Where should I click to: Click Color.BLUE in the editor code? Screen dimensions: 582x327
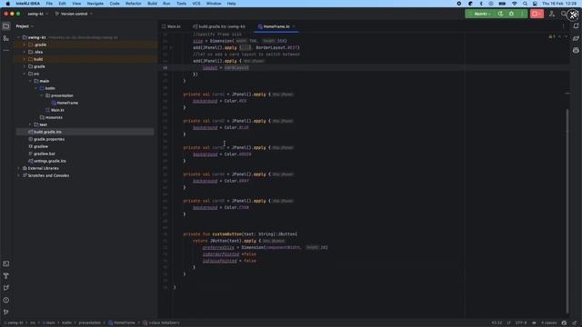tap(236, 127)
